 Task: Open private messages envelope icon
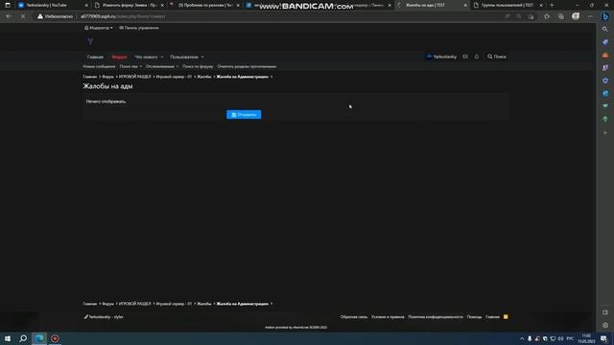[465, 57]
